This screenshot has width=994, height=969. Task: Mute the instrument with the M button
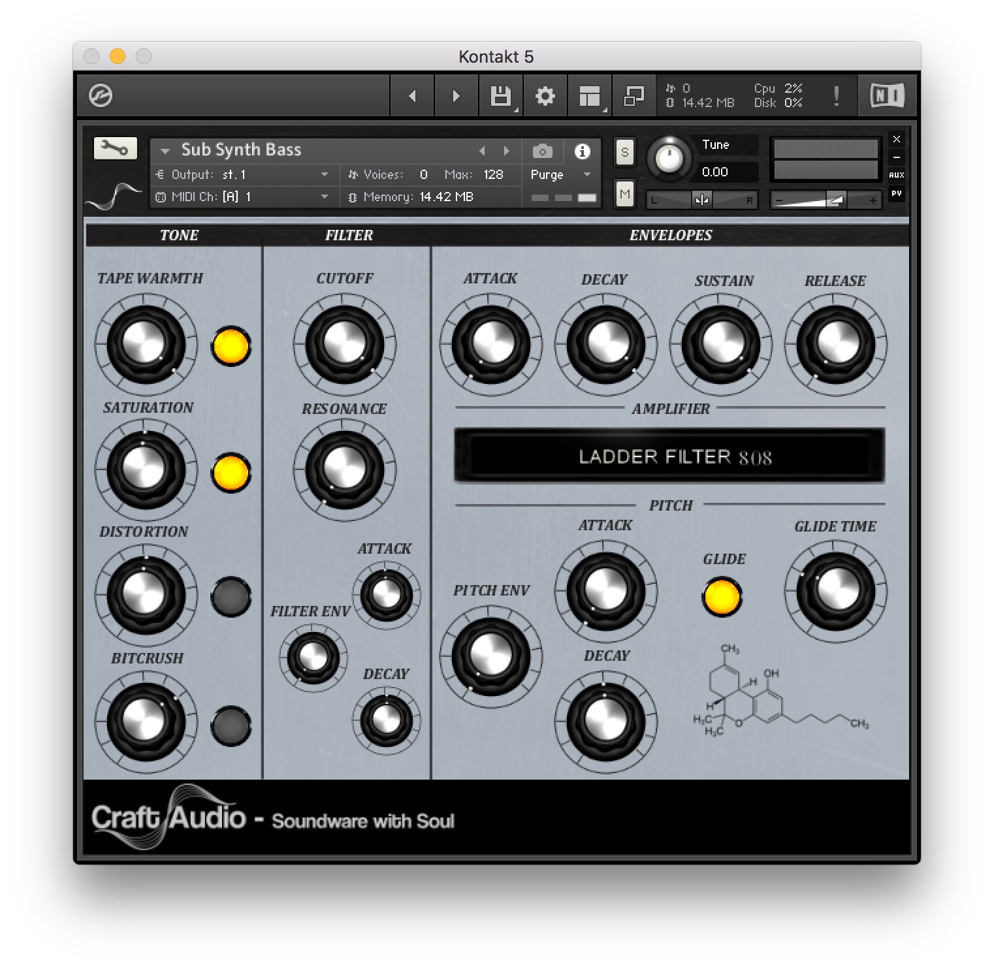click(624, 194)
